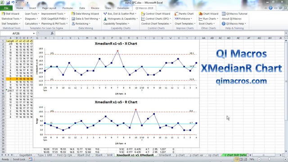Open Box, Dot & Scatter Plot

click(x=120, y=14)
